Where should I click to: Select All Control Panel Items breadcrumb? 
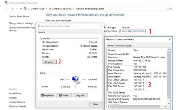click(x=60, y=9)
